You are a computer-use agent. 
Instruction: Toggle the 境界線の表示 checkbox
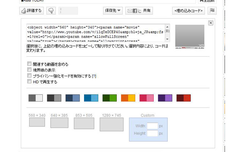pyautogui.click(x=30, y=70)
